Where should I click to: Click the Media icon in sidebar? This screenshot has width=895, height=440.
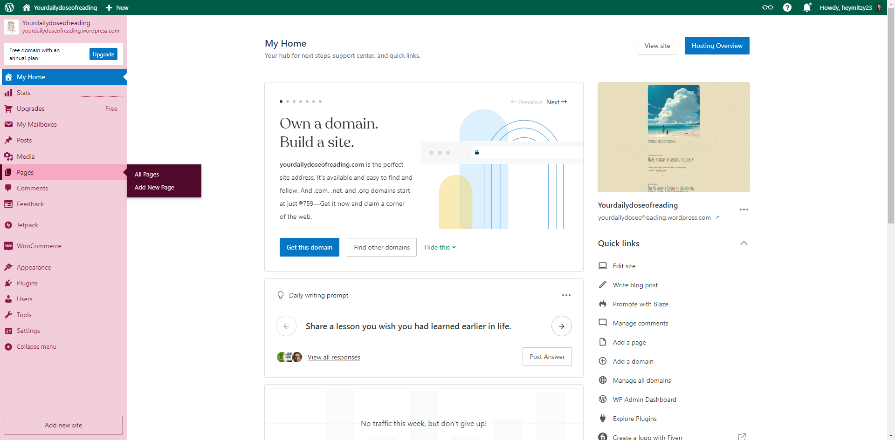coord(8,156)
